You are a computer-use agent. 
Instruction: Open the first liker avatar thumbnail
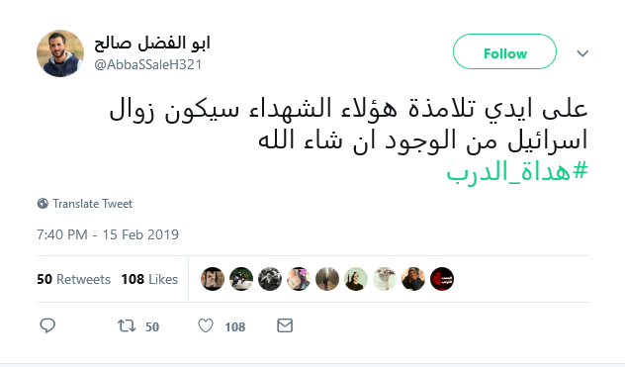click(x=213, y=279)
